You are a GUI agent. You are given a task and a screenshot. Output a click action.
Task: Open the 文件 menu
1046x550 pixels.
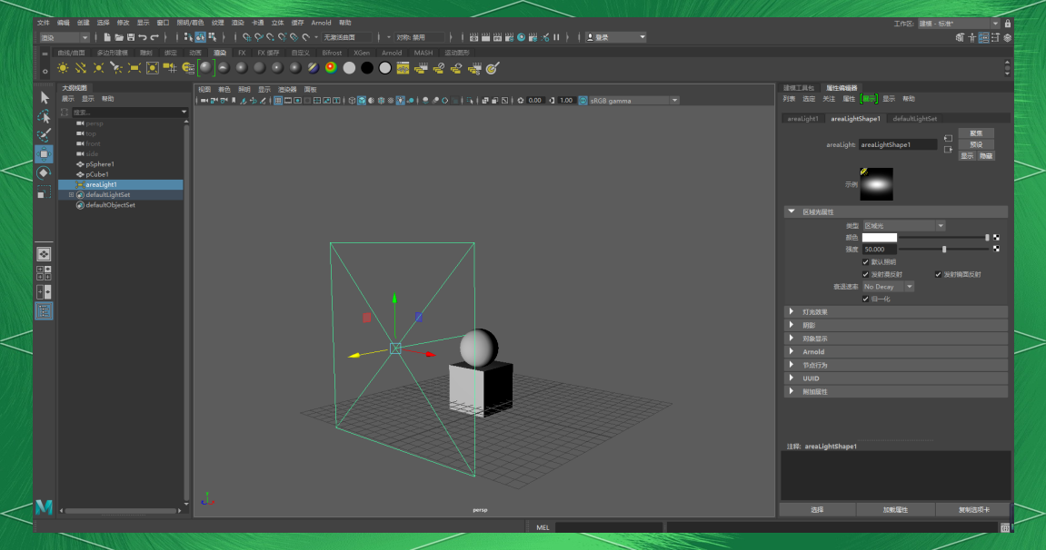point(44,23)
